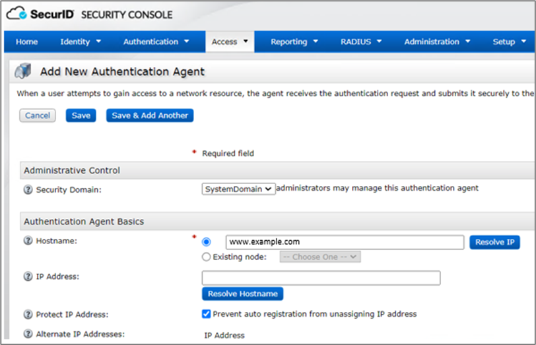536x345 pixels.
Task: Click the Add New Authentication Agent page icon
Action: point(23,71)
